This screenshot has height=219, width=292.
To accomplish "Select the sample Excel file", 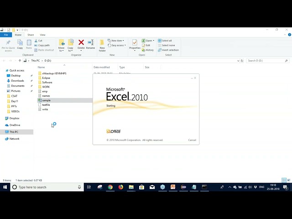I will coord(65,100).
